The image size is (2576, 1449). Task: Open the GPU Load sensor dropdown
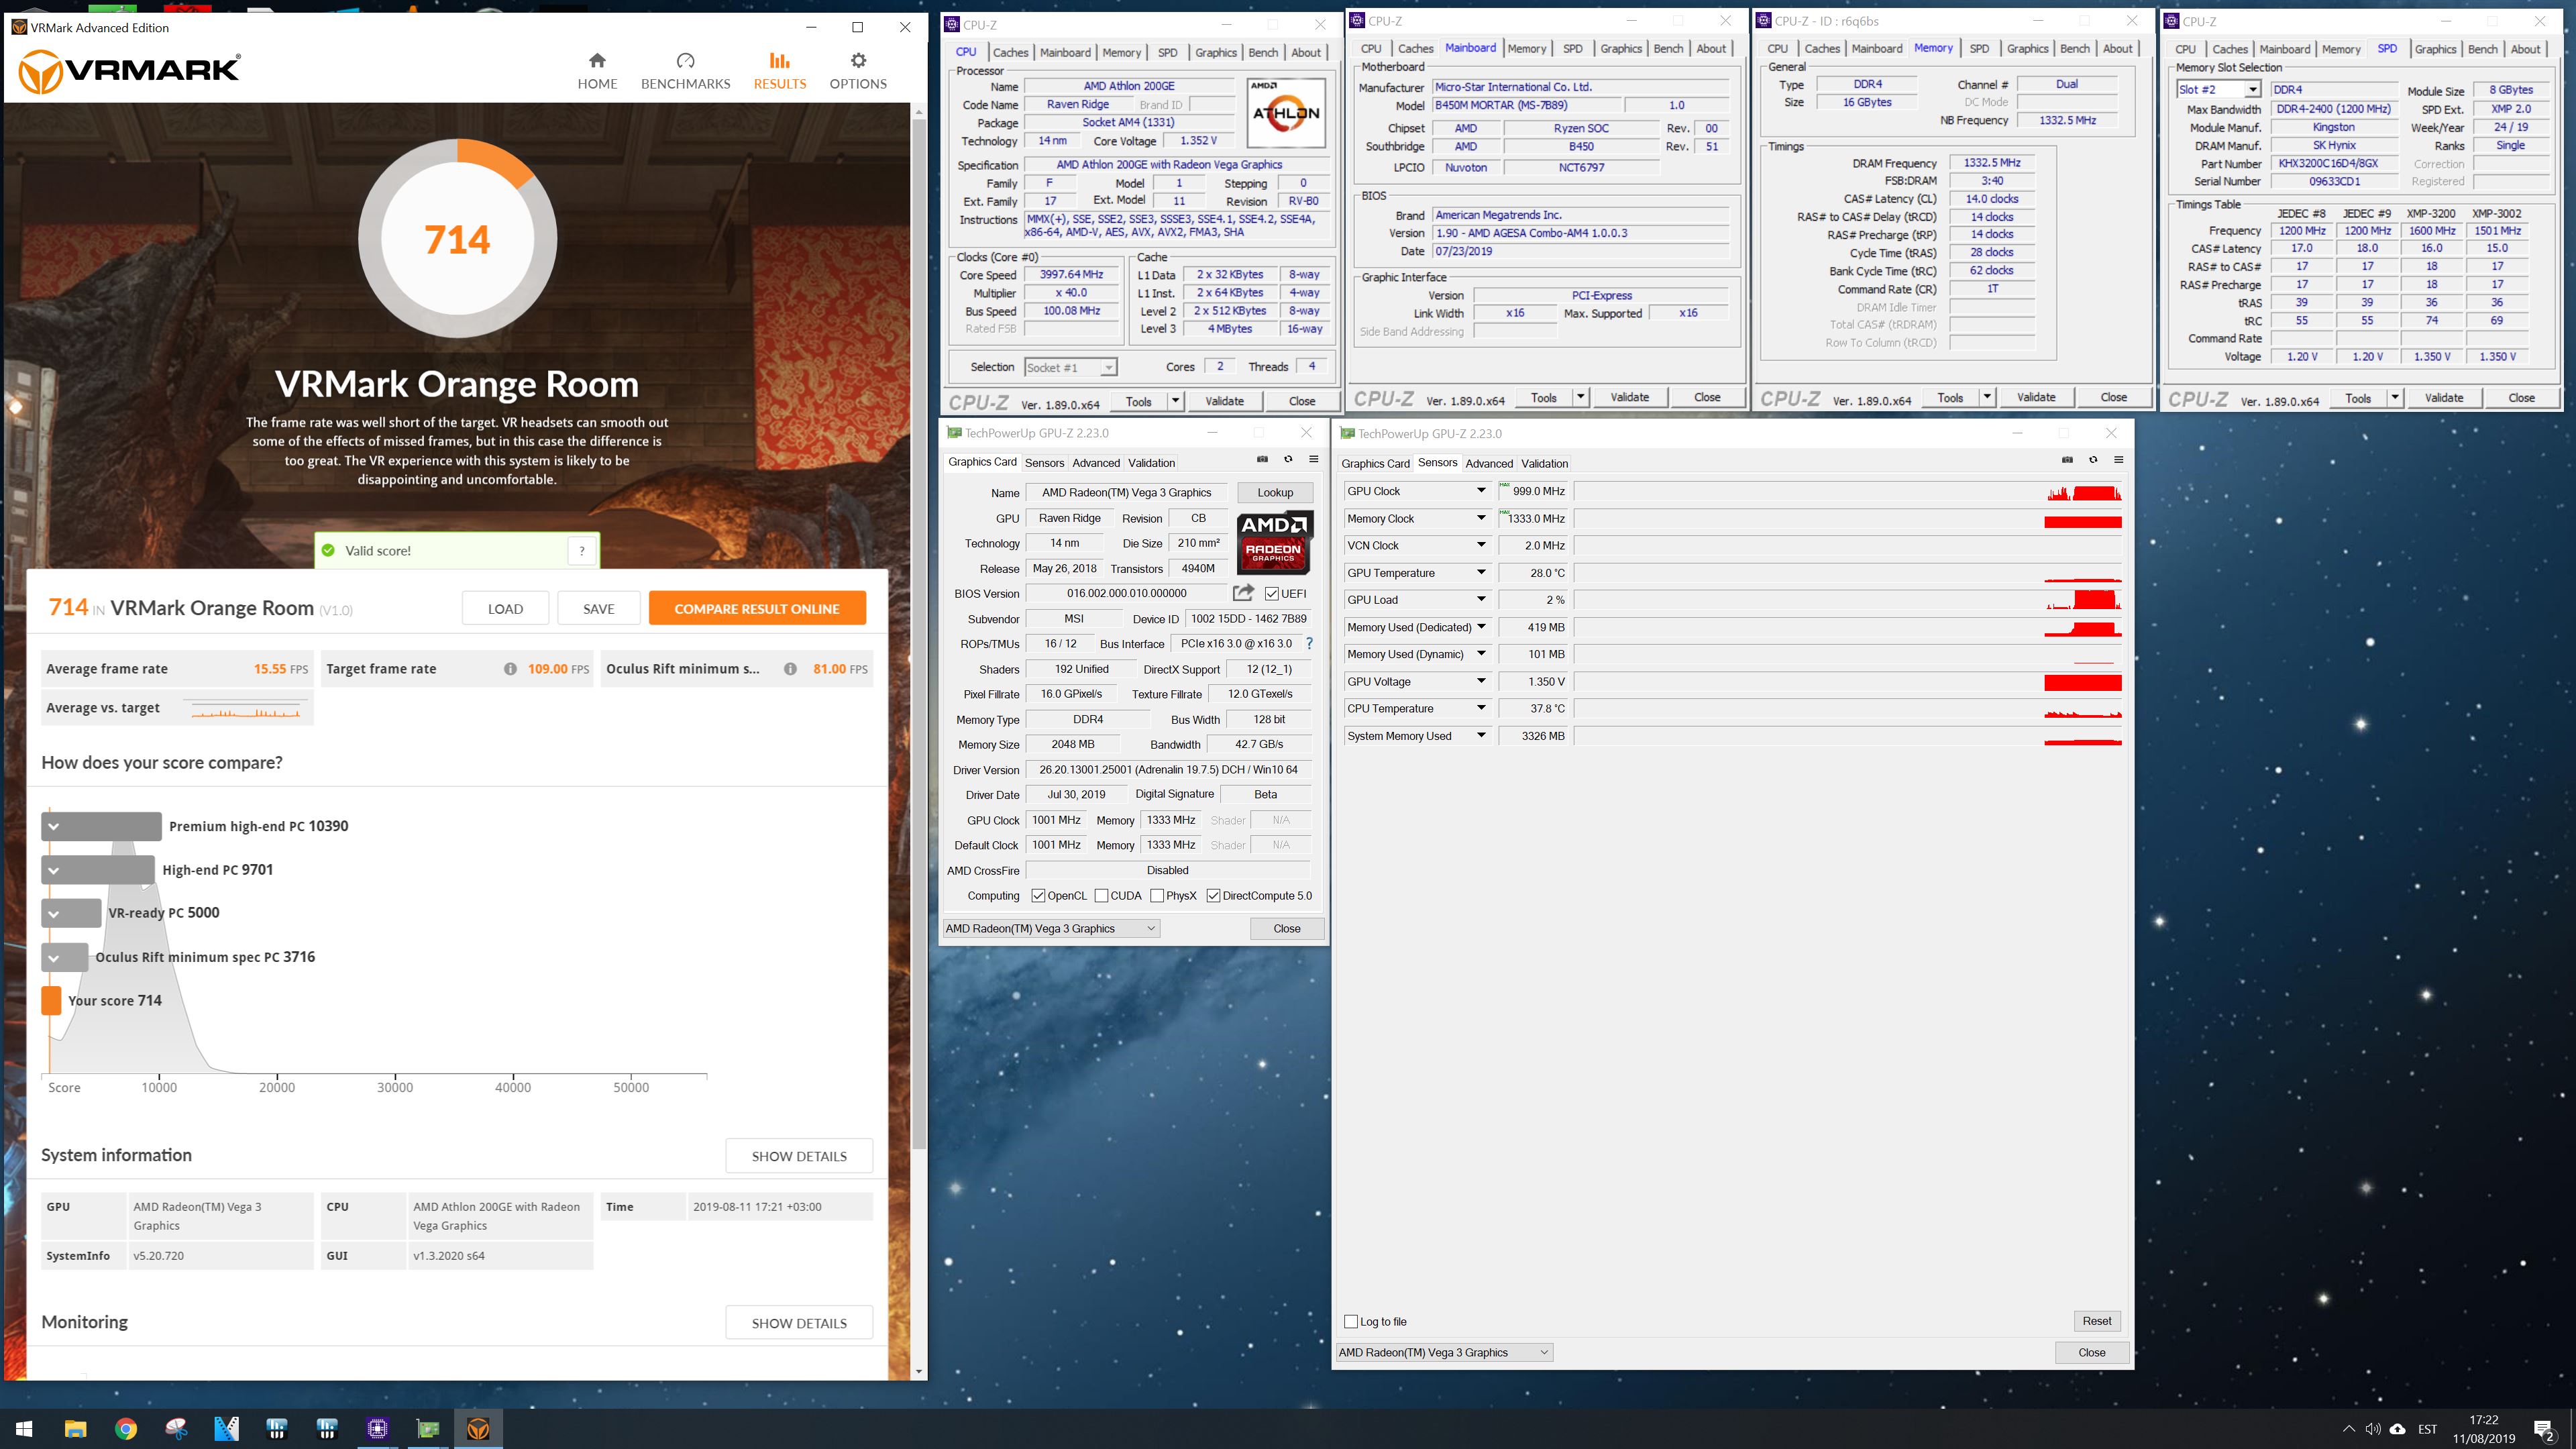point(1481,600)
